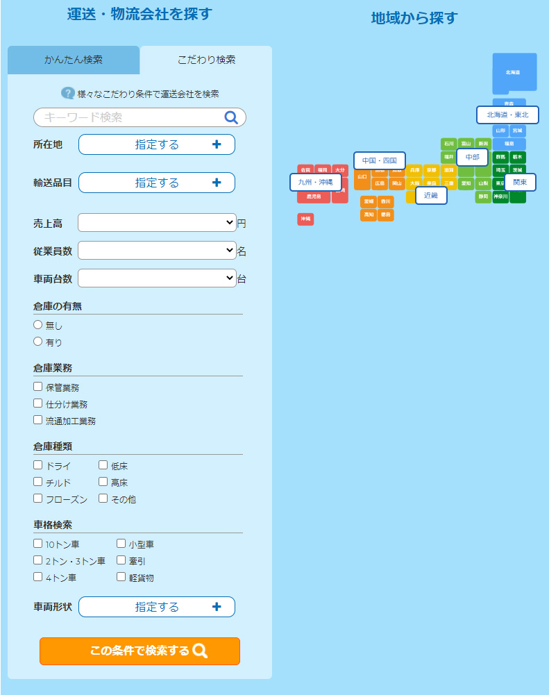Image resolution: width=549 pixels, height=695 pixels.
Task: Switch to the こだわり検索 tab
Action: point(206,60)
